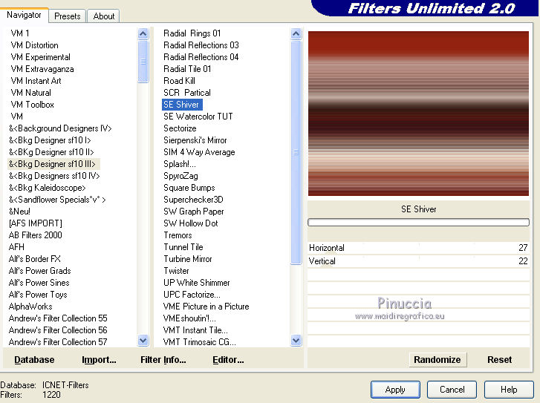Choose the SE Watercolor TUT filter
540x403 pixels.
click(198, 117)
